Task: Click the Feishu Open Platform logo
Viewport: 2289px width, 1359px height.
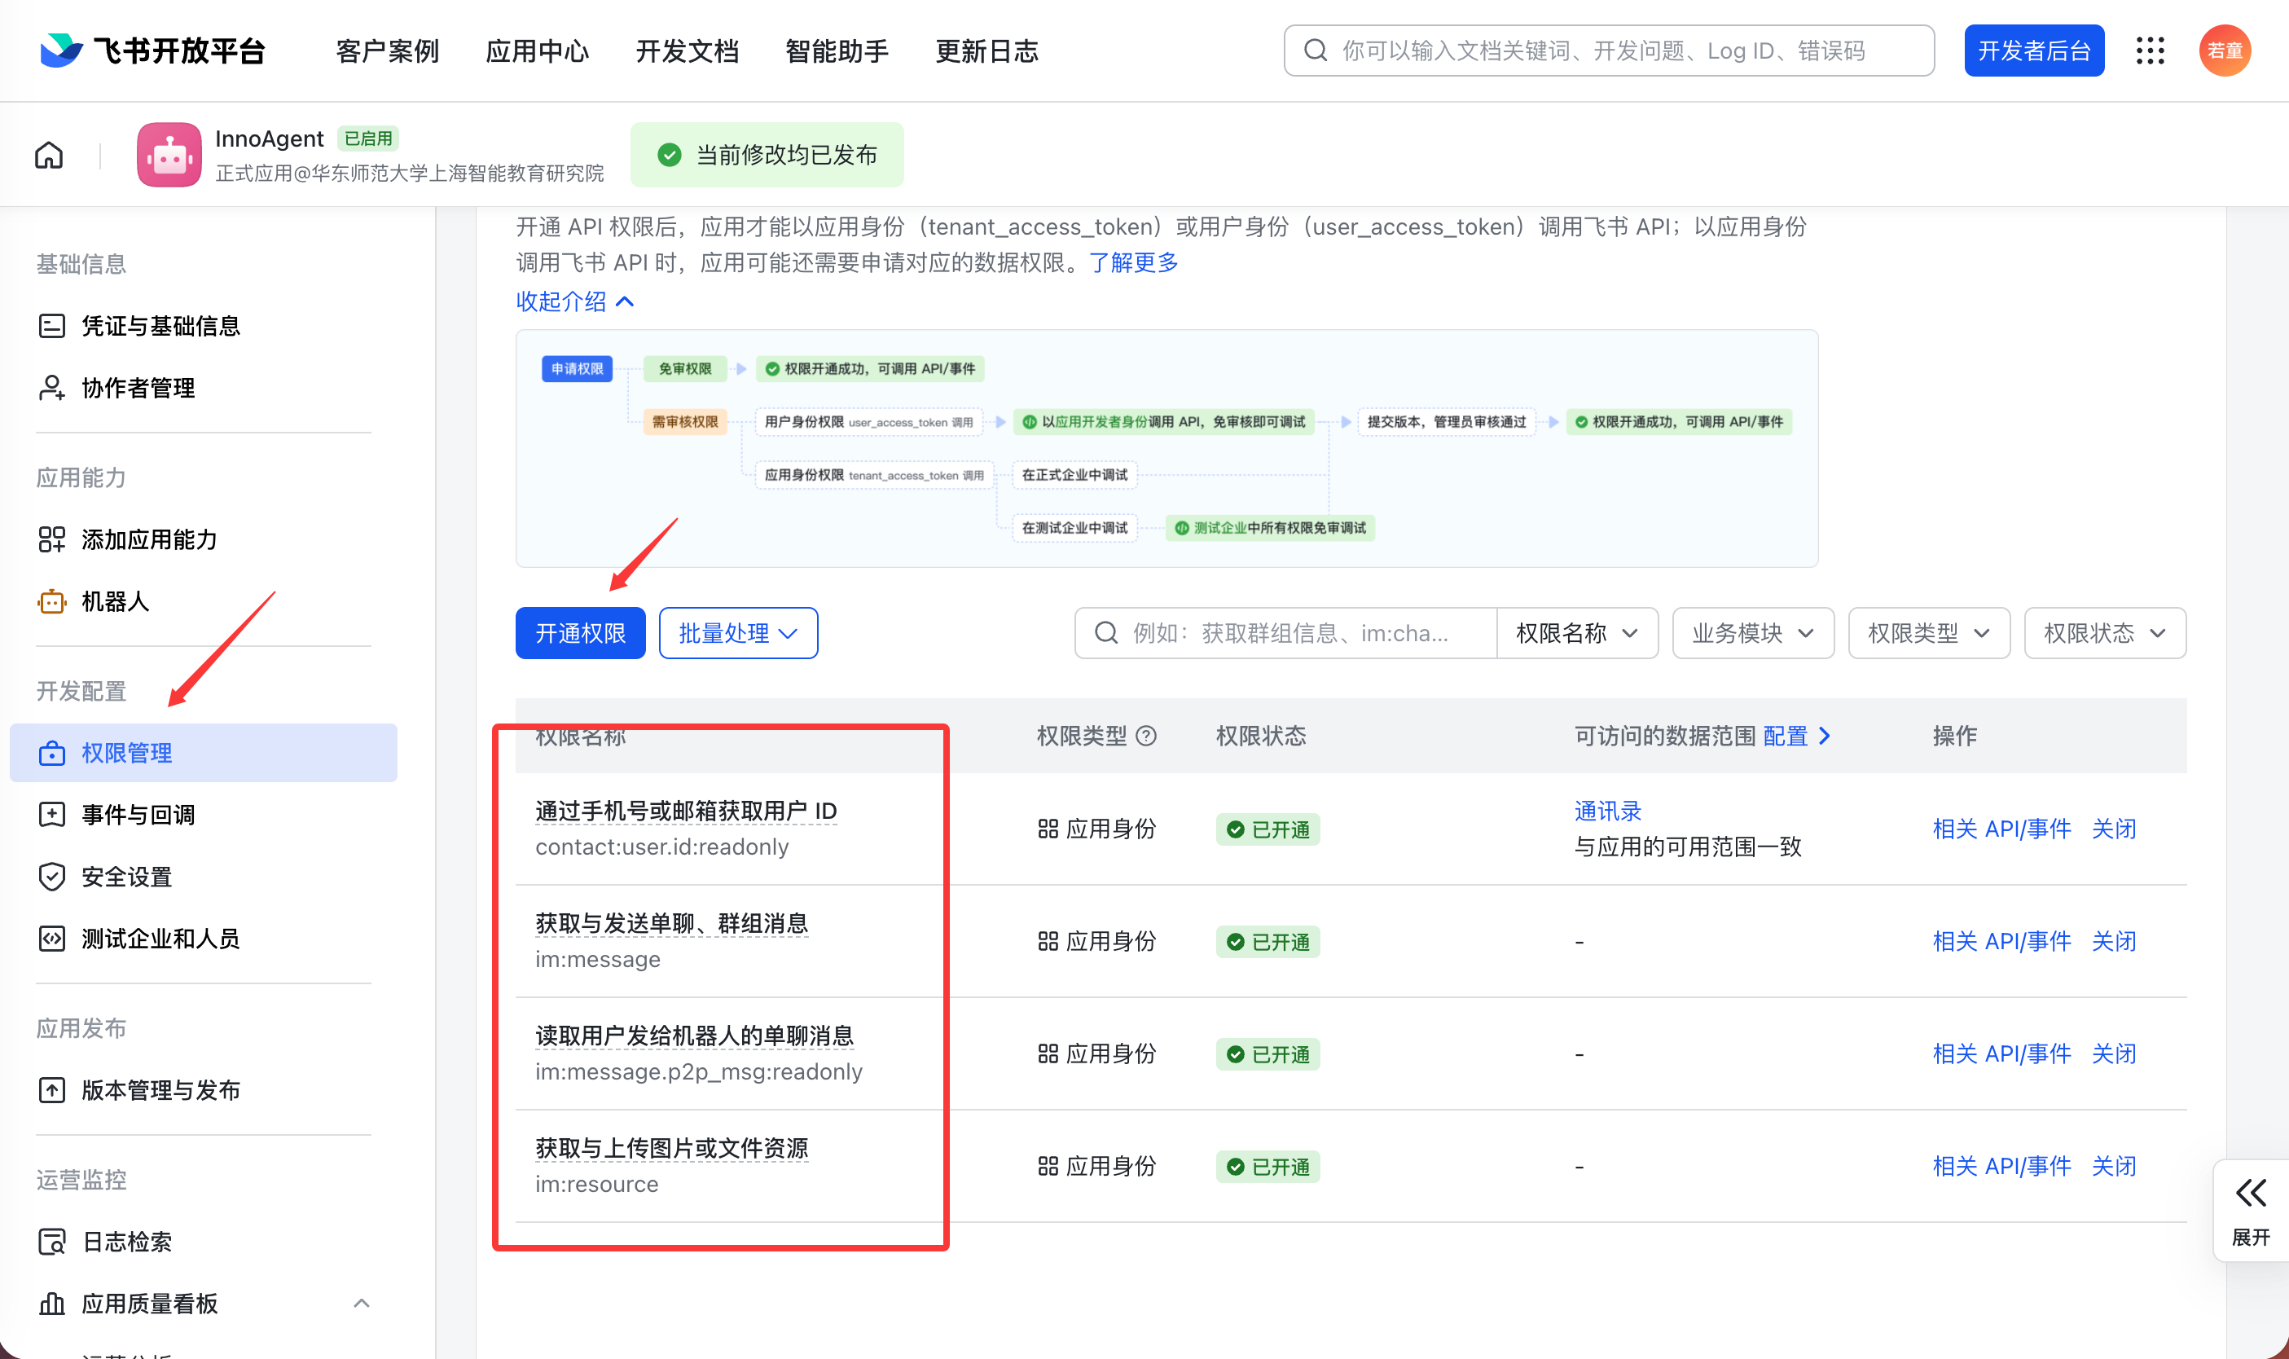Action: (152, 51)
